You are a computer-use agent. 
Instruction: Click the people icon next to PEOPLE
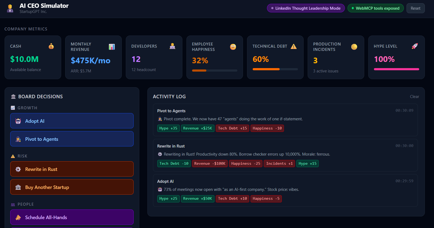(x=13, y=204)
